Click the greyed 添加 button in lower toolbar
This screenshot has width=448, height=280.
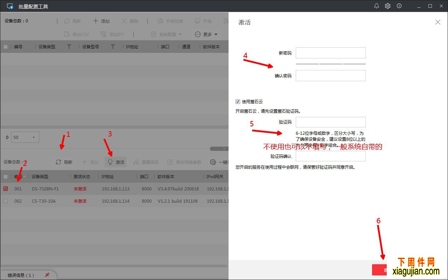[x=90, y=162]
